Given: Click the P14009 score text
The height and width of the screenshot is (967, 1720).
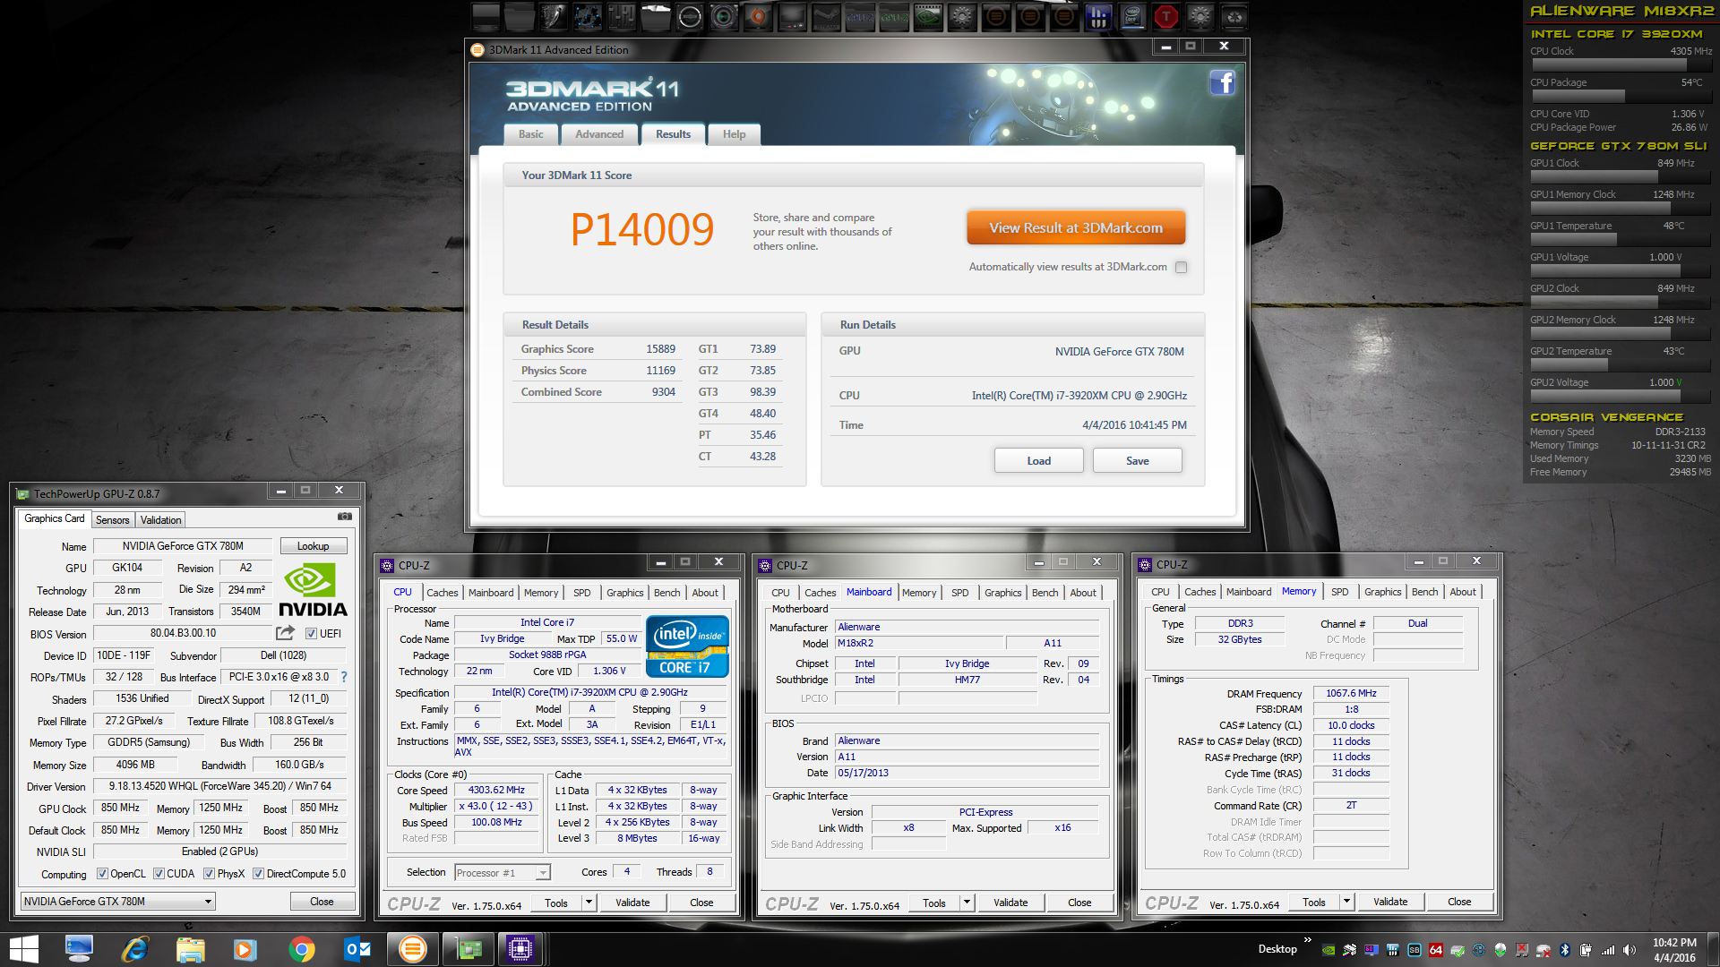Looking at the screenshot, I should (x=642, y=230).
